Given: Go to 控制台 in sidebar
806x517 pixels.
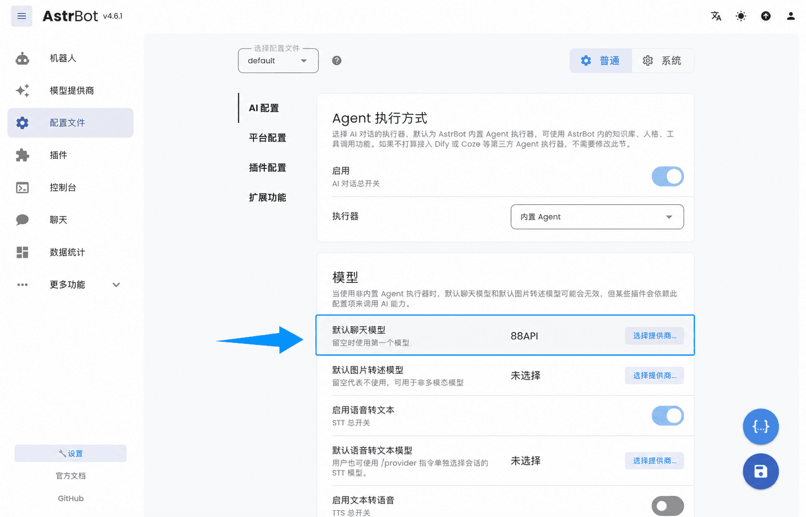Looking at the screenshot, I should (71, 187).
